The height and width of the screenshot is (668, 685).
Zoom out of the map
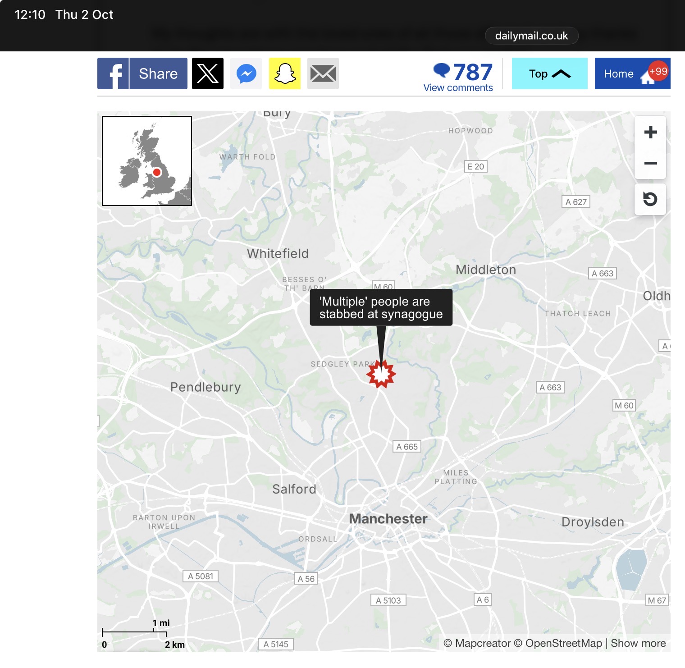(x=650, y=163)
